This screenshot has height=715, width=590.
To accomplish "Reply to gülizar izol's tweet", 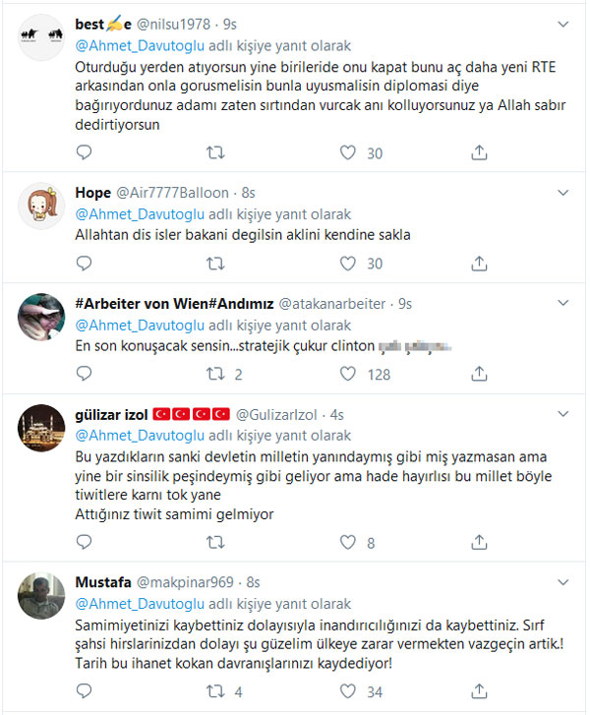I will point(85,542).
